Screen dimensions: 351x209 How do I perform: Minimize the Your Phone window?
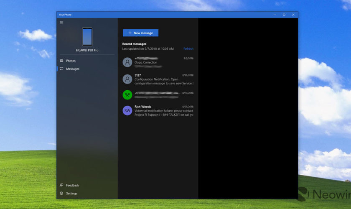pos(274,15)
